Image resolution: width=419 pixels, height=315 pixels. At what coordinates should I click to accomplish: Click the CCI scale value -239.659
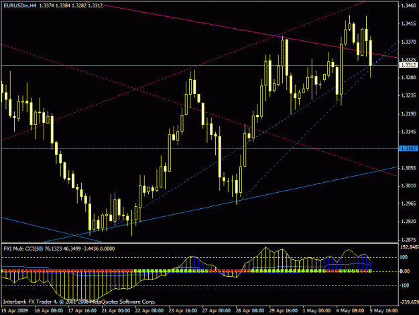(409, 302)
